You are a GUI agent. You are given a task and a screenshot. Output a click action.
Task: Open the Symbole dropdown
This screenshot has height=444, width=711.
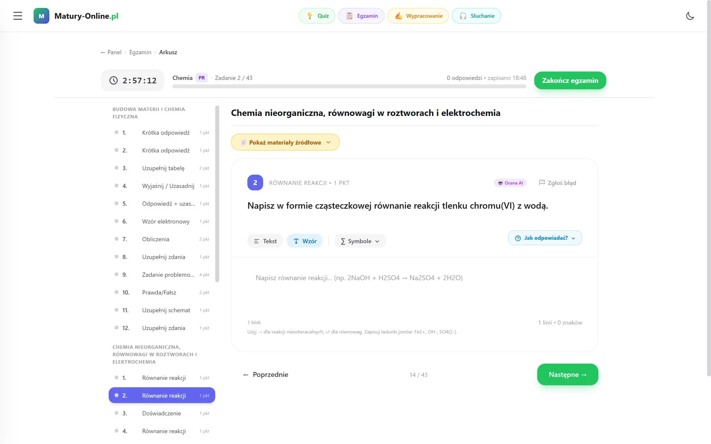pyautogui.click(x=360, y=241)
